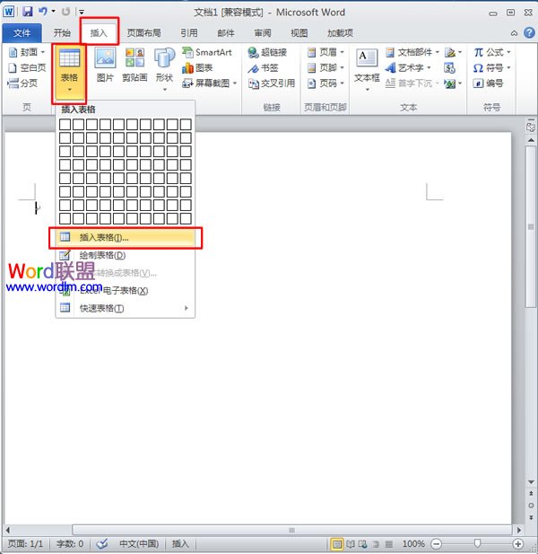Switch to the 视图 tab

pyautogui.click(x=299, y=33)
